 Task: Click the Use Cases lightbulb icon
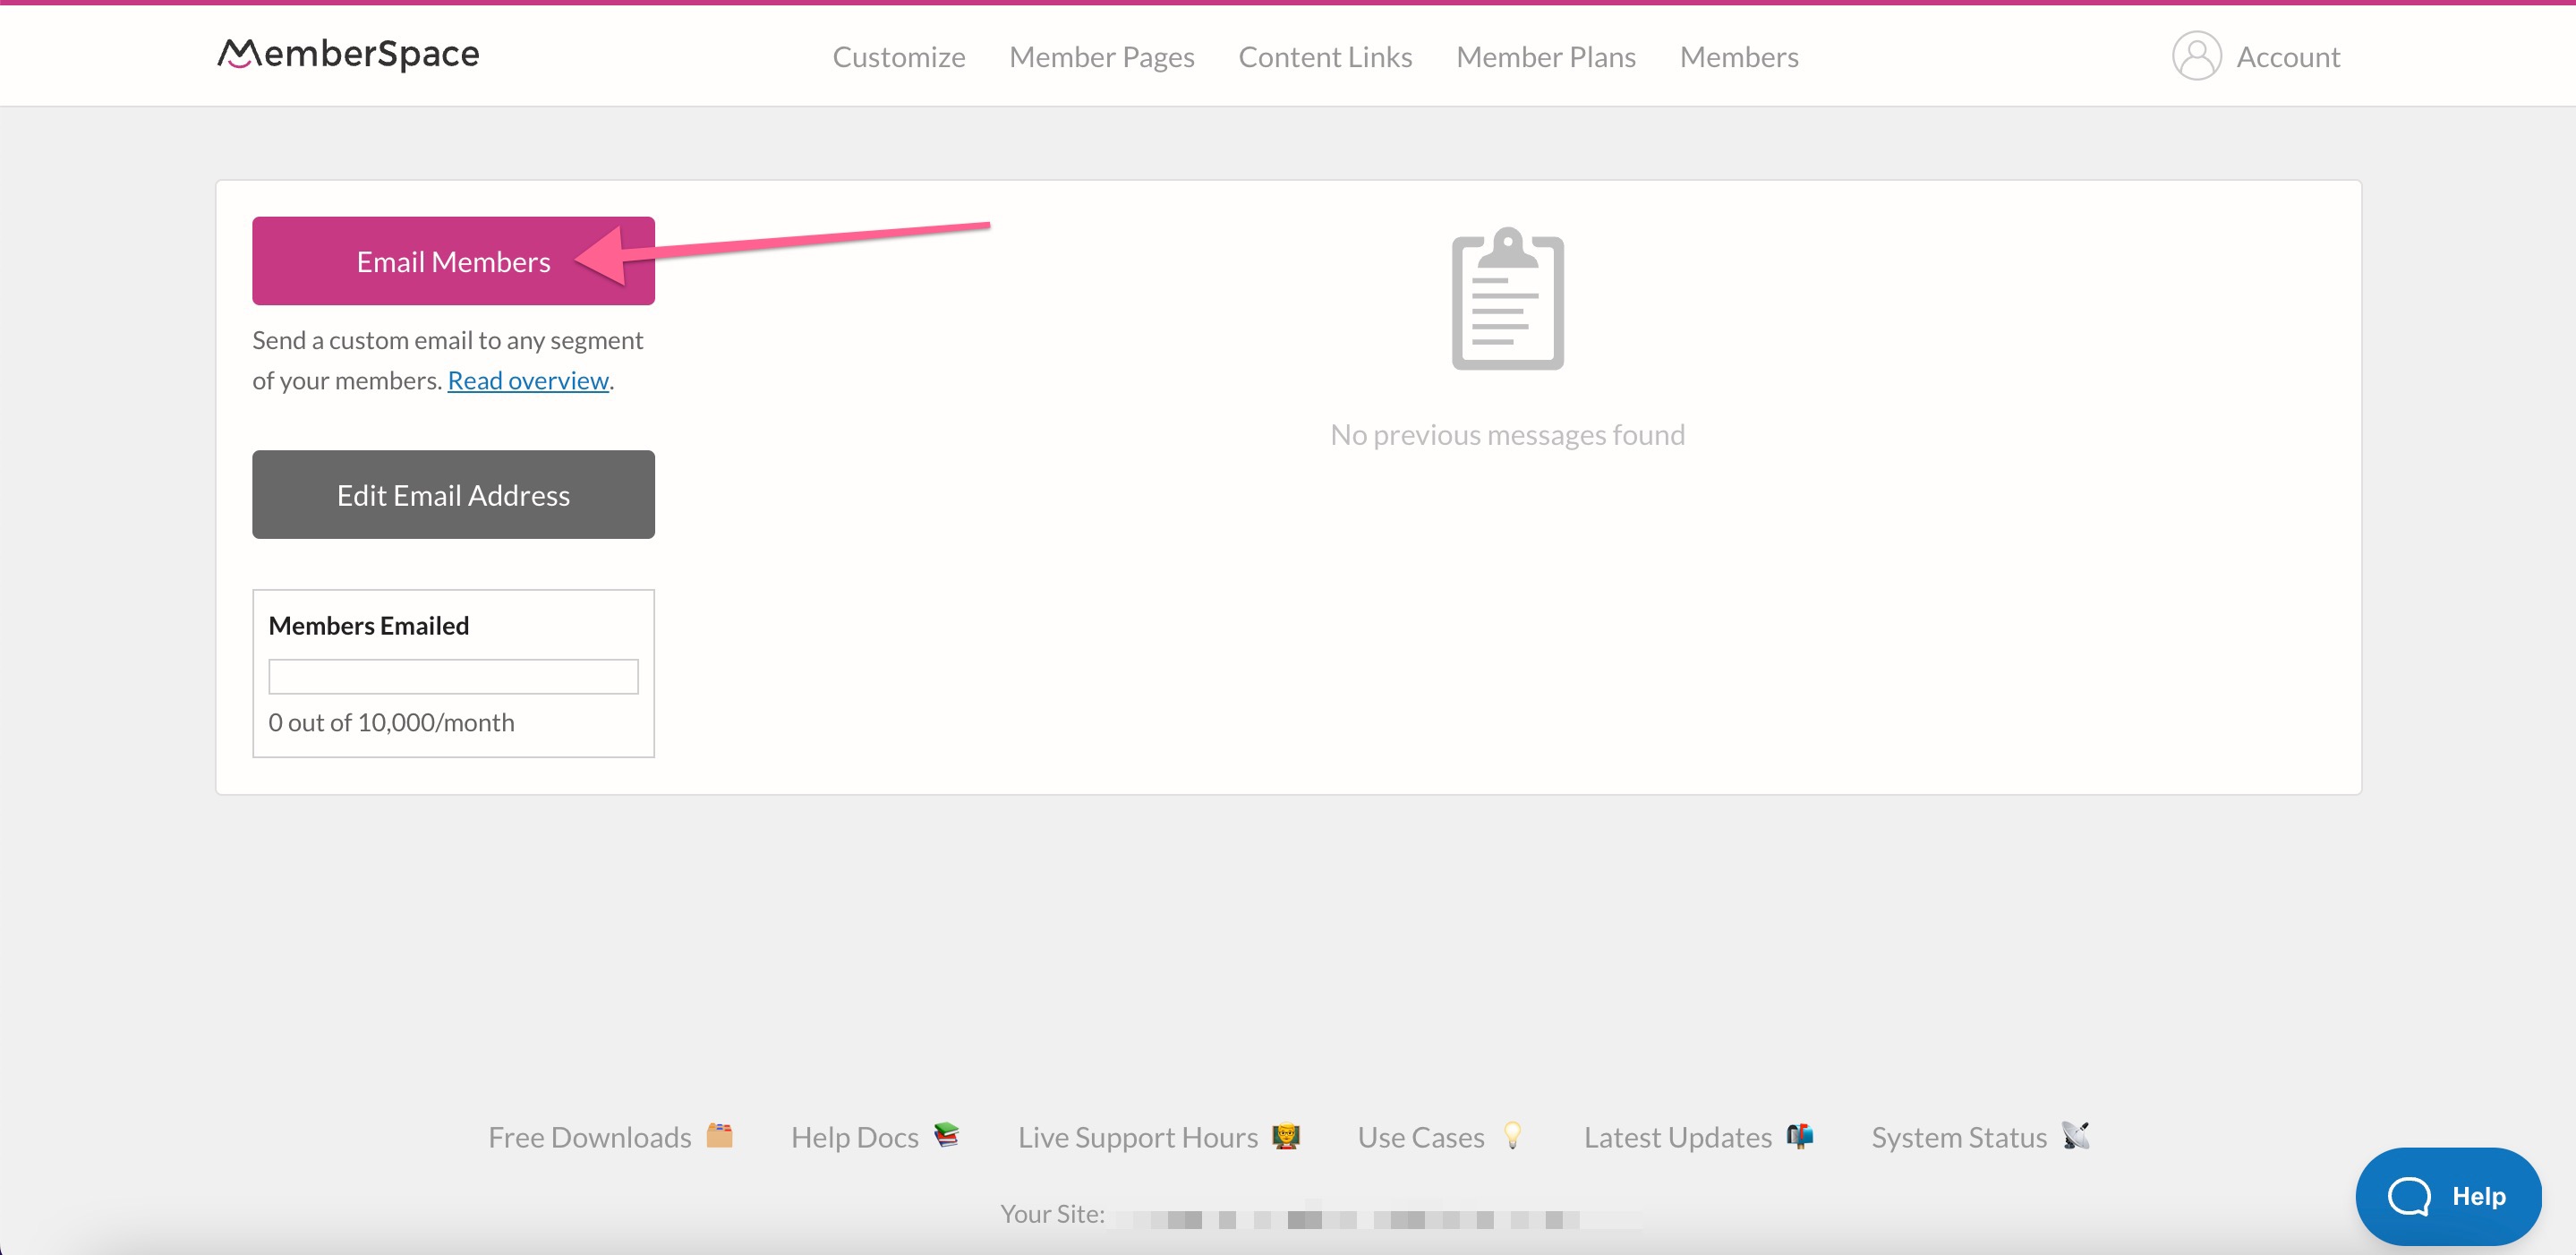(1513, 1136)
